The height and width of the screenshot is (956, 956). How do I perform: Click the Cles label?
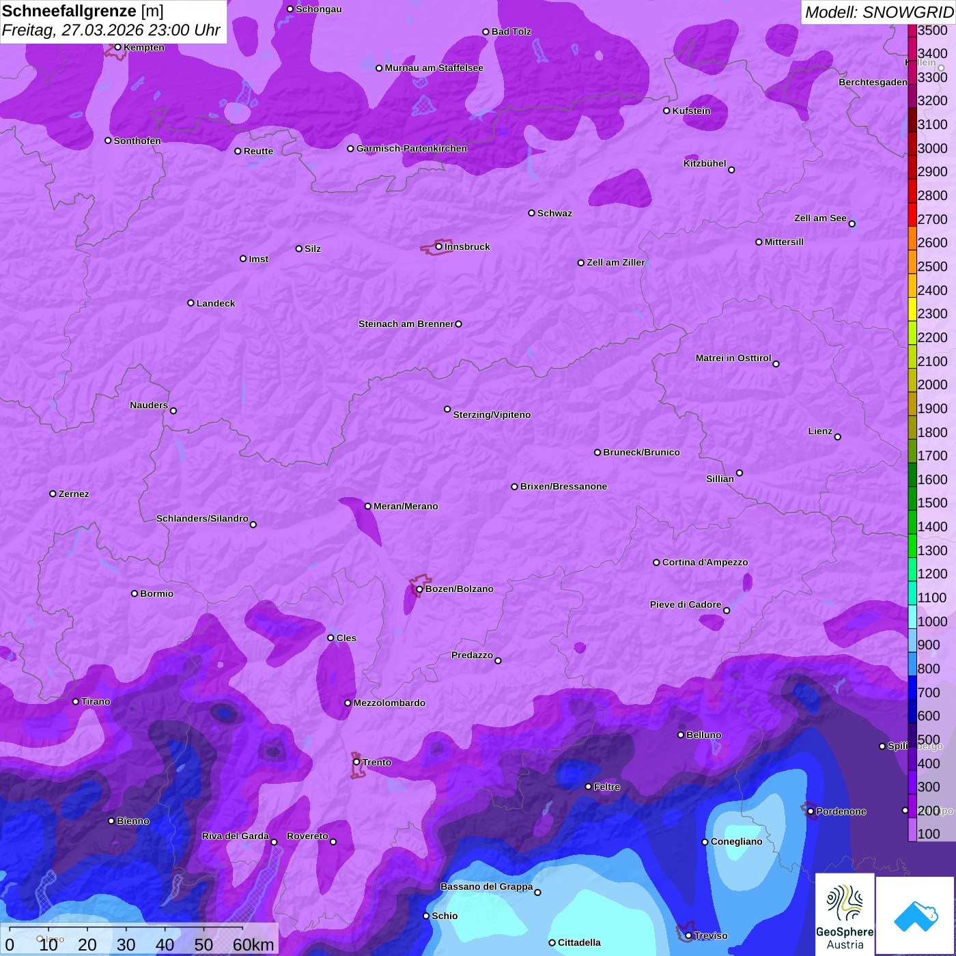347,638
